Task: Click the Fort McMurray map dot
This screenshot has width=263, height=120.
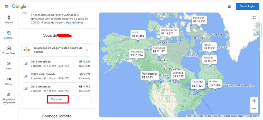Action: (x=163, y=69)
